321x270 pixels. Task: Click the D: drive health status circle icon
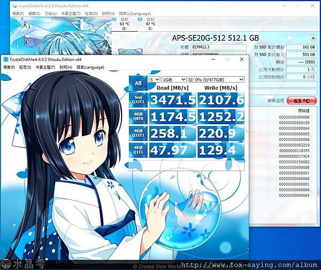click(114, 19)
